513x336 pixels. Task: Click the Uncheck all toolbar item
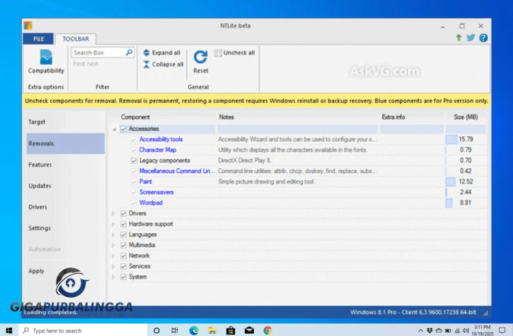234,53
